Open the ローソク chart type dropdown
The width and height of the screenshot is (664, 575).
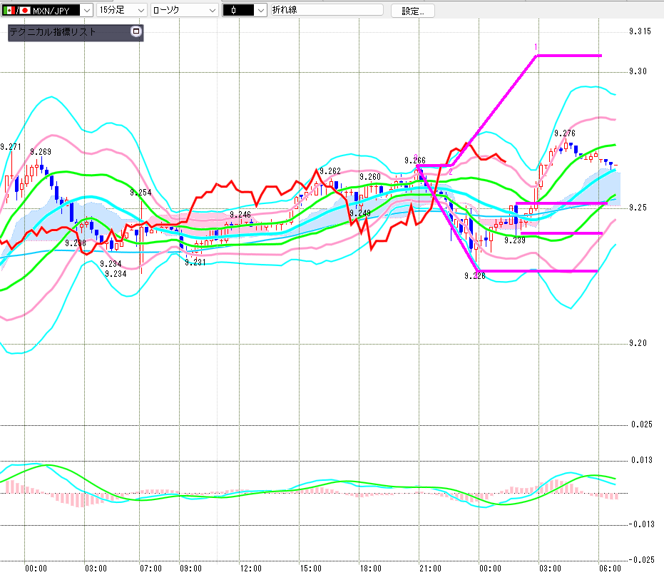(185, 10)
